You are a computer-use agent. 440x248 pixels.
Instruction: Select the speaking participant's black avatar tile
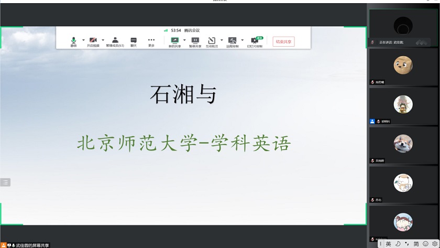pos(403,26)
